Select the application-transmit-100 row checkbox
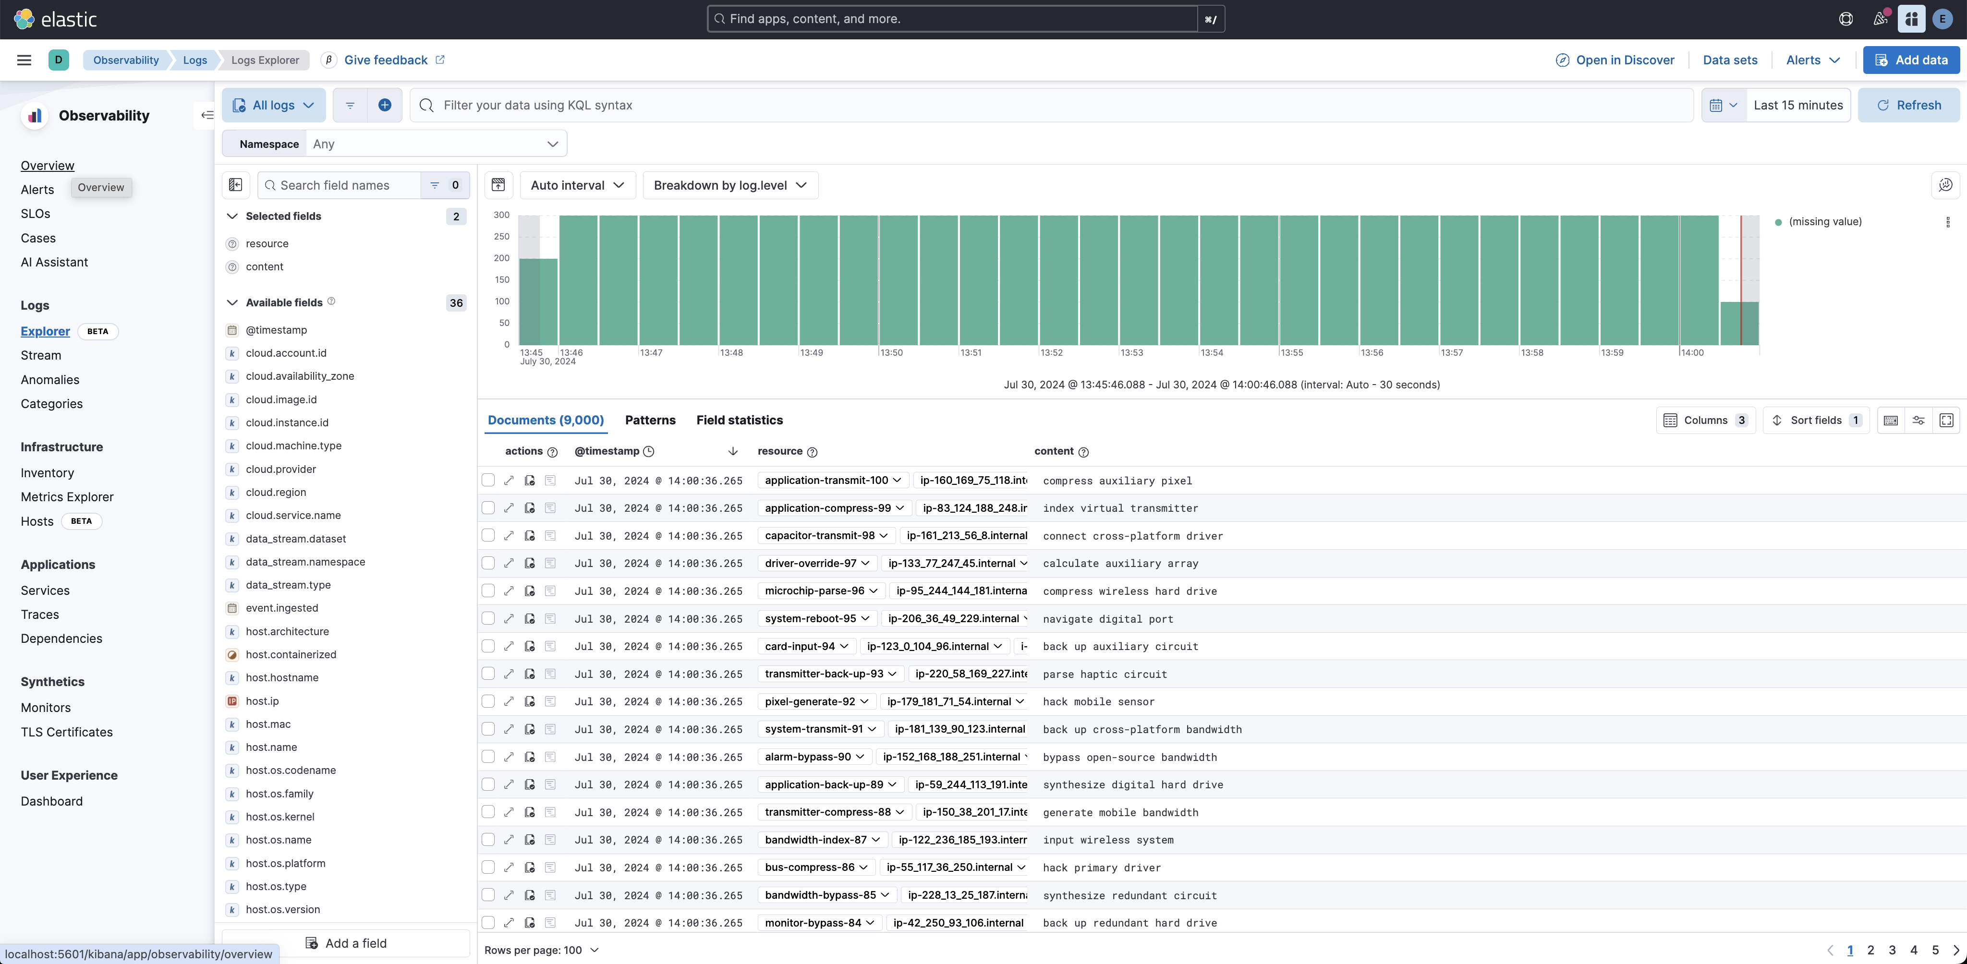1967x964 pixels. click(489, 480)
